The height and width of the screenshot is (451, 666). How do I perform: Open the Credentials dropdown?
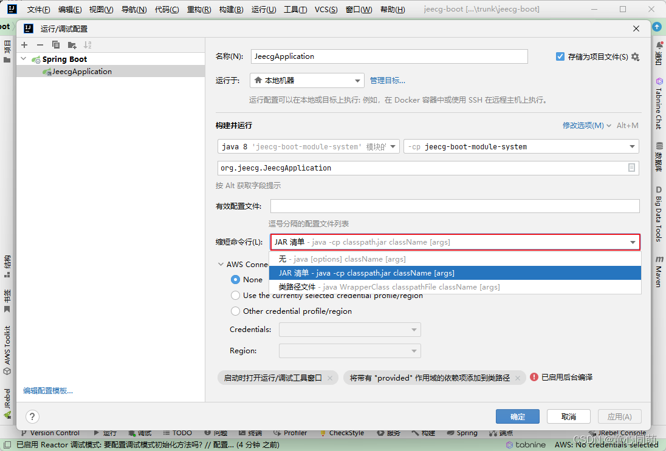tap(350, 330)
